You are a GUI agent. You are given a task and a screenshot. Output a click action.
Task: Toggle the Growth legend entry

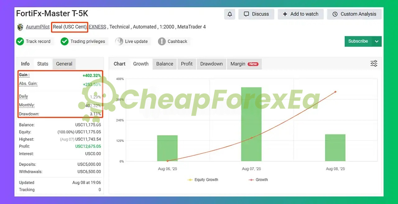click(x=258, y=180)
